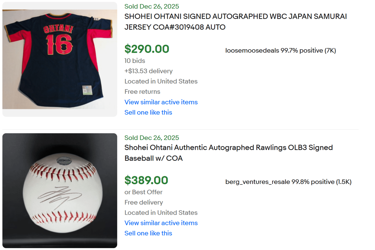View bid history via the 10 bids link
375x250 pixels.
tap(134, 60)
